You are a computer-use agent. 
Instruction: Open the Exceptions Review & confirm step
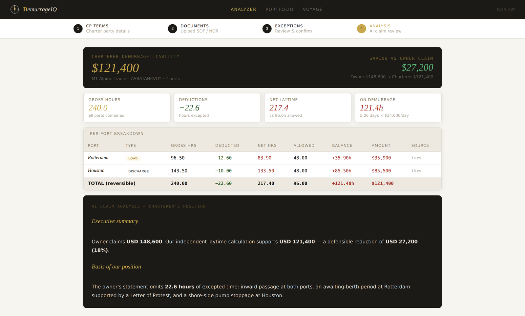293,29
